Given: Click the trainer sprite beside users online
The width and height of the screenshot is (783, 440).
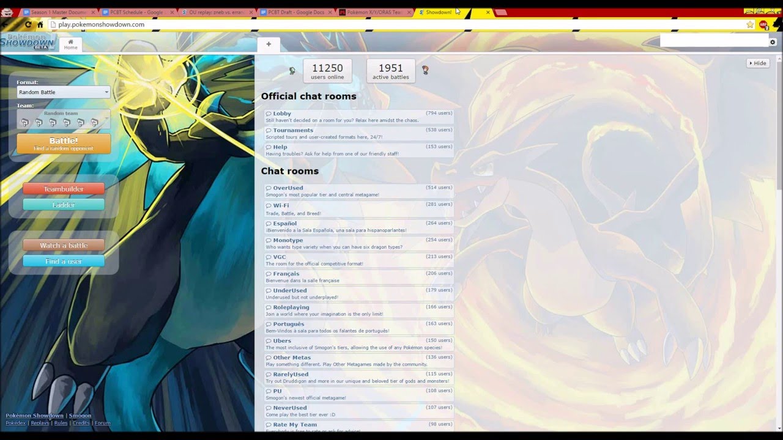Looking at the screenshot, I should [292, 71].
